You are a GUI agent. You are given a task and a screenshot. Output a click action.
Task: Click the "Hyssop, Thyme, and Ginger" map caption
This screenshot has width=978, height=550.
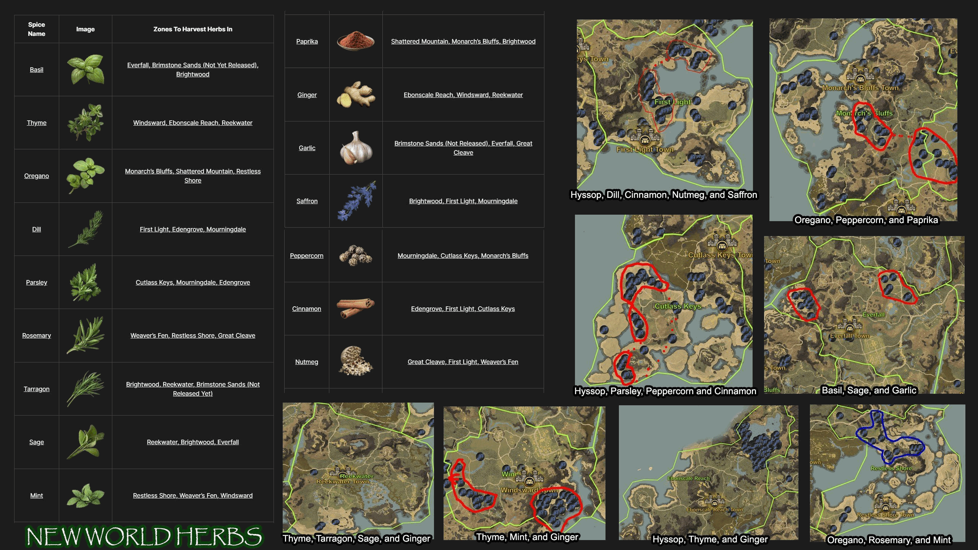click(x=710, y=539)
